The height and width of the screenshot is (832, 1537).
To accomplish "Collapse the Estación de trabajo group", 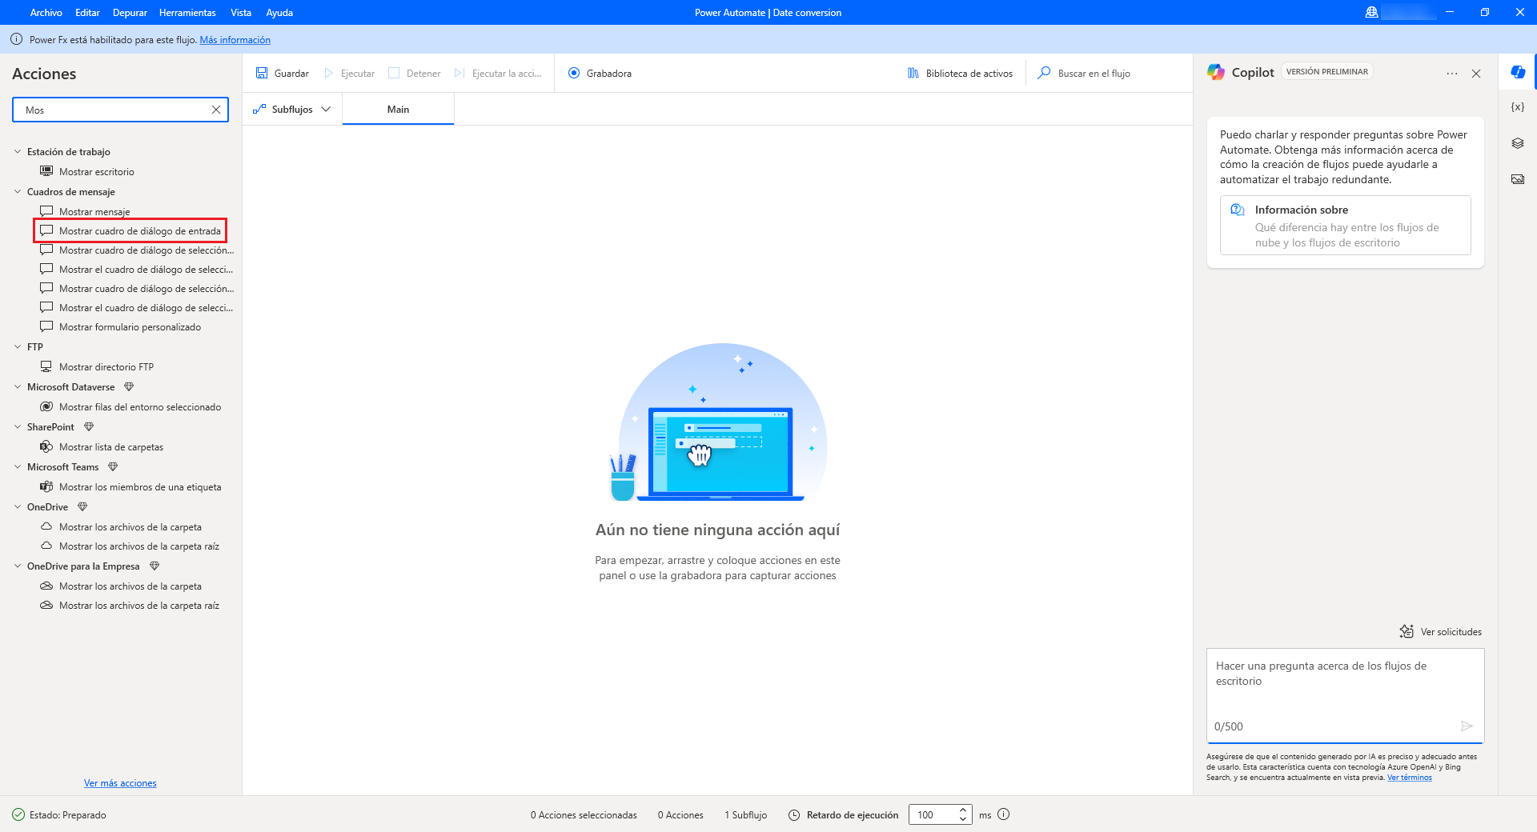I will click(18, 151).
